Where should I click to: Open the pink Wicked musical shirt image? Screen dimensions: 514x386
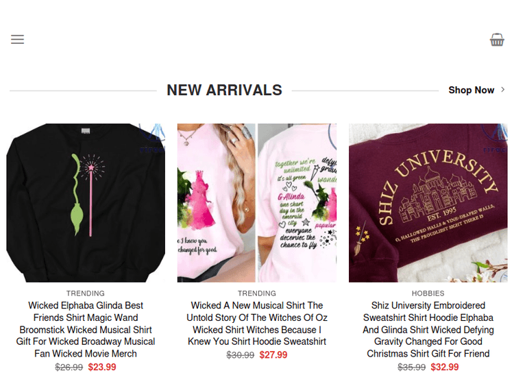(x=257, y=203)
